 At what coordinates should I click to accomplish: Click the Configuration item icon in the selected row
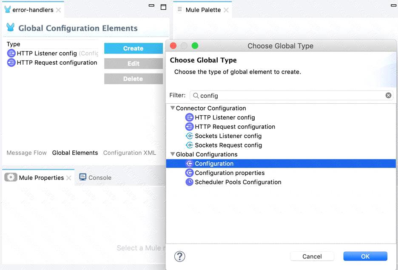tap(189, 164)
